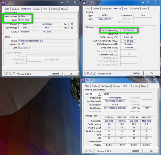Click the CPU-Z icon in the Mainboard window title bar
The image size is (161, 155).
4,3
